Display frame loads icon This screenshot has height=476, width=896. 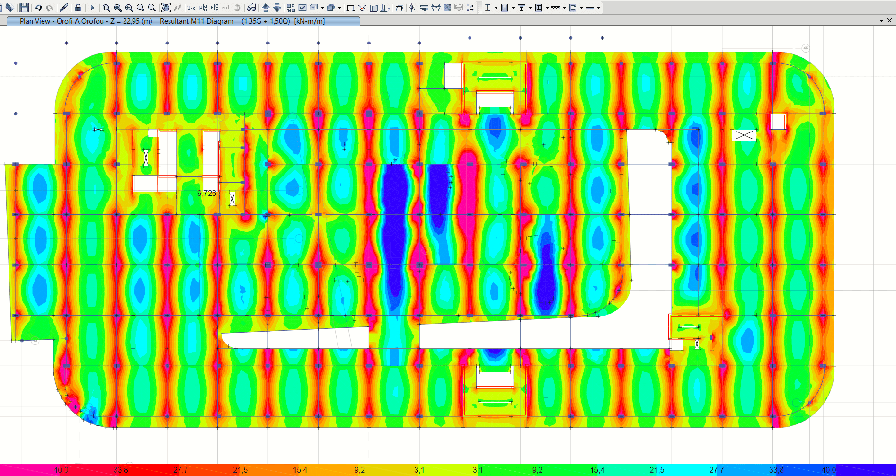[x=373, y=8]
